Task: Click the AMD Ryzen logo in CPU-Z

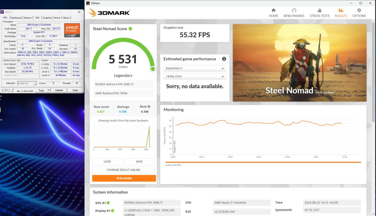Action: [x=72, y=30]
